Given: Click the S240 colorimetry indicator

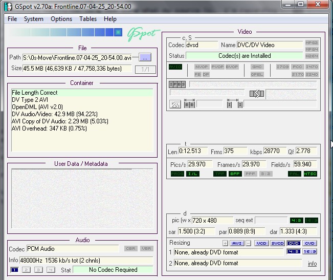Looking at the screenshot, I should 312,74.
